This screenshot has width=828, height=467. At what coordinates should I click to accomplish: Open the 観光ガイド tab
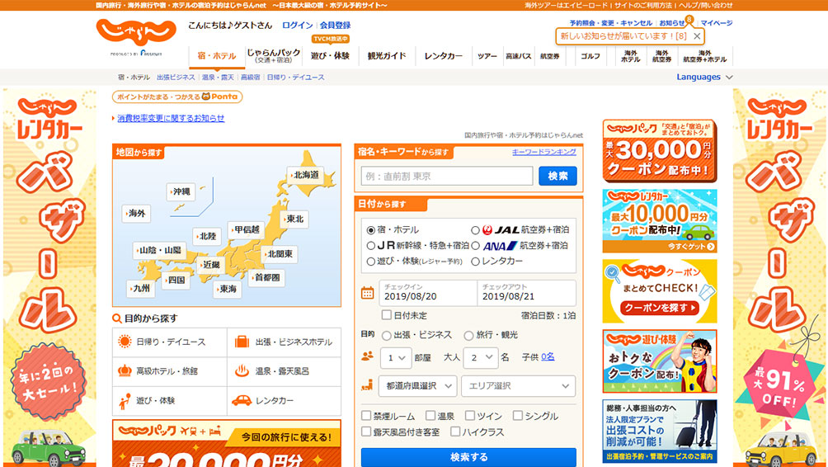[x=387, y=56]
